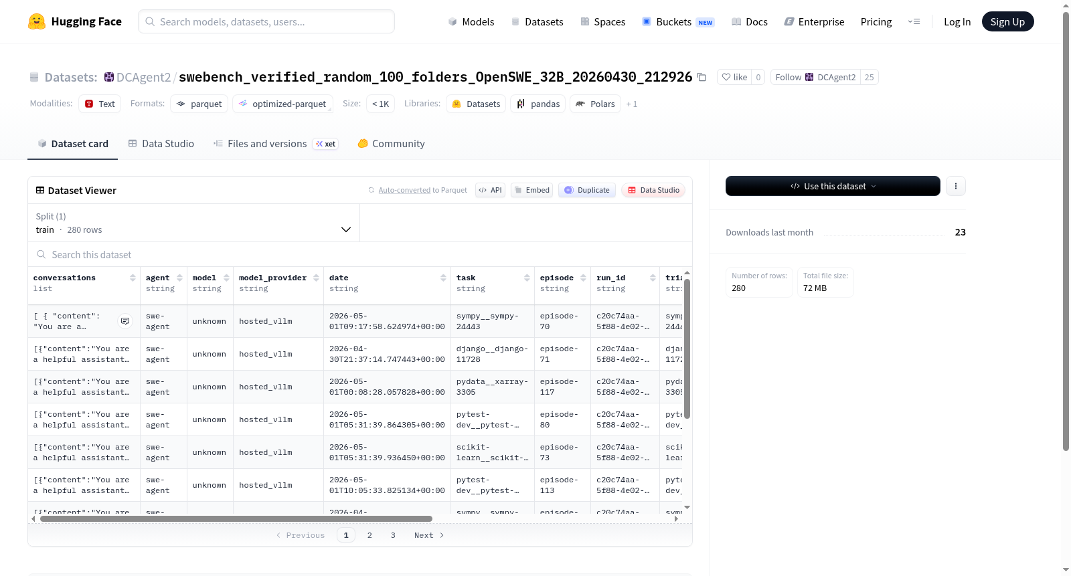Viewport: 1071px width, 576px height.
Task: Go to page 2 of the table
Action: (369, 535)
